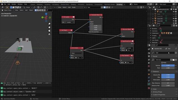Click the zoom magnifier gizmo in 3D viewport
178x100 pixels.
pos(49,24)
